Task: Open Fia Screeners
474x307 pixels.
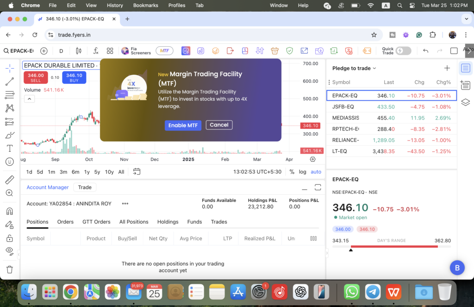Action: pyautogui.click(x=136, y=51)
